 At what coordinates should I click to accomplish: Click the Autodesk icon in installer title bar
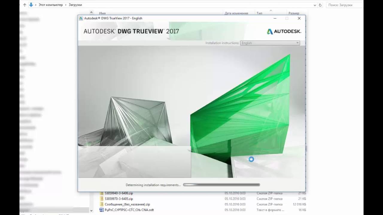(x=81, y=18)
